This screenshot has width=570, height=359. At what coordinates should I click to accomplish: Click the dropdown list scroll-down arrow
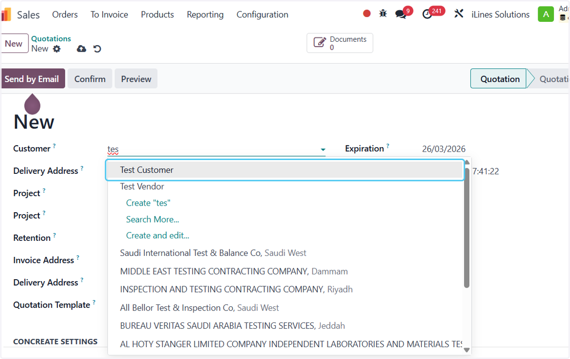click(467, 350)
